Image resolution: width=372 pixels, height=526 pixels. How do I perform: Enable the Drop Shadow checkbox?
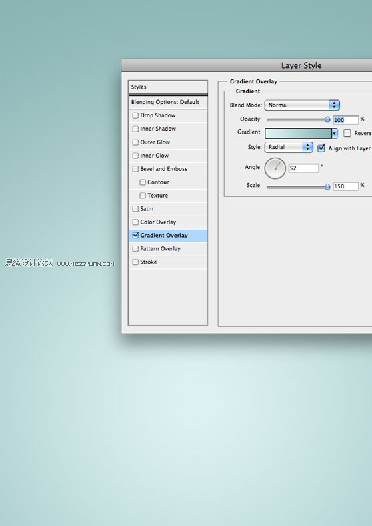click(135, 115)
